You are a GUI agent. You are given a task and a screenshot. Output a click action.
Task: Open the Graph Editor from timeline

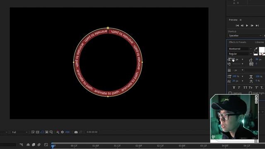(46, 144)
